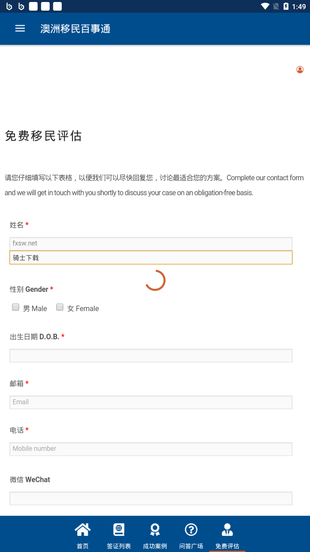
Task: Open the 签证列表 visa list icon
Action: coord(119,529)
